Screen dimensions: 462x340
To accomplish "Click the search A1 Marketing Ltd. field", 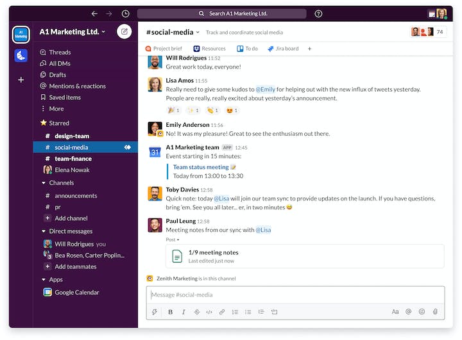I will point(221,13).
